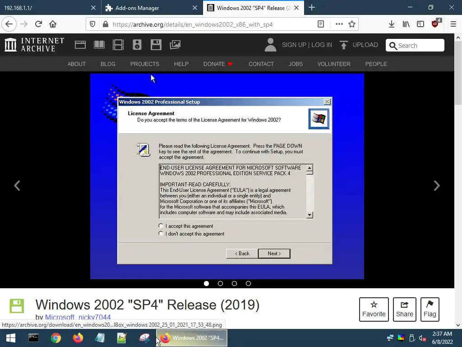The width and height of the screenshot is (462, 347).
Task: Click the LOG IN link
Action: 322,45
